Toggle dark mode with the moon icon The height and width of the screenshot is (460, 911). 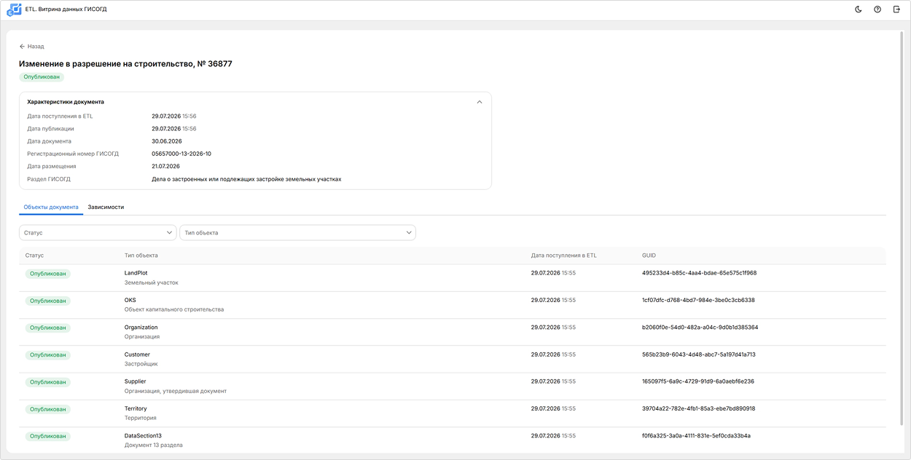(858, 9)
